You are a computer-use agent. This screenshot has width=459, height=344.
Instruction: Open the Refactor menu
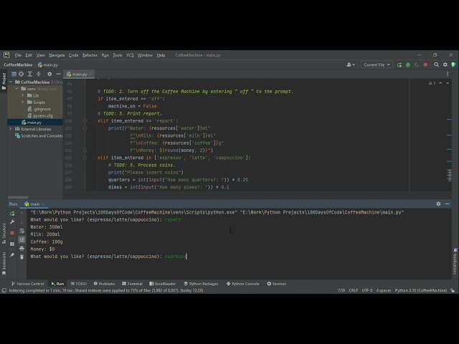click(90, 55)
